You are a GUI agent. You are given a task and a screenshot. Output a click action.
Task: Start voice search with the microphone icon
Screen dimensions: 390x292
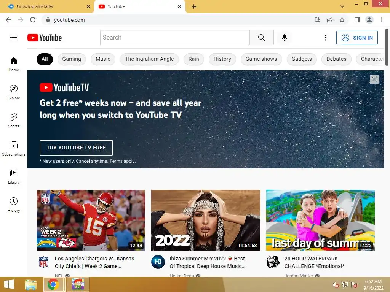pos(284,38)
